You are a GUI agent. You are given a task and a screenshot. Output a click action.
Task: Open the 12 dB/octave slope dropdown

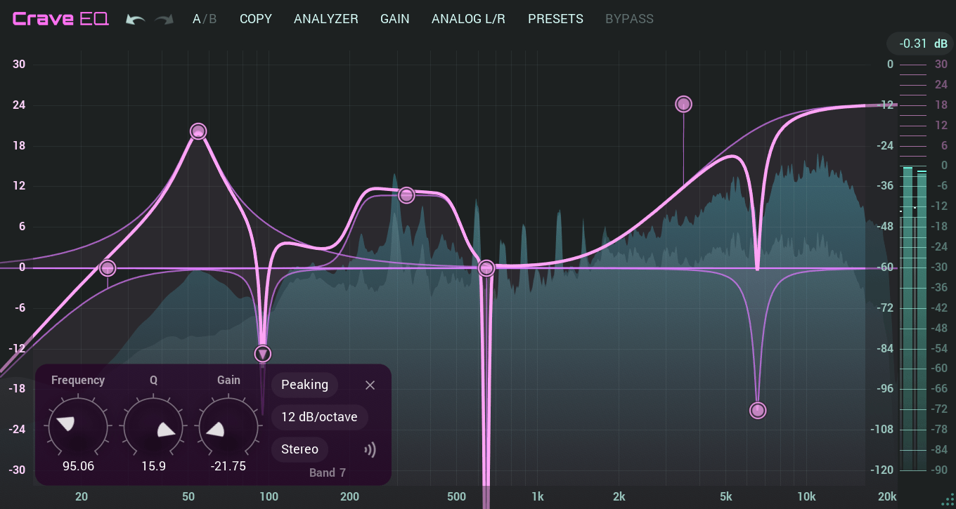(319, 417)
